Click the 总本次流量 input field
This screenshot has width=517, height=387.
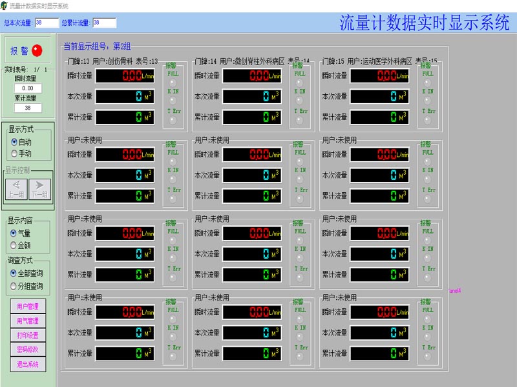(47, 23)
